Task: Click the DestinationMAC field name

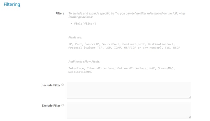Action: [x=80, y=72]
